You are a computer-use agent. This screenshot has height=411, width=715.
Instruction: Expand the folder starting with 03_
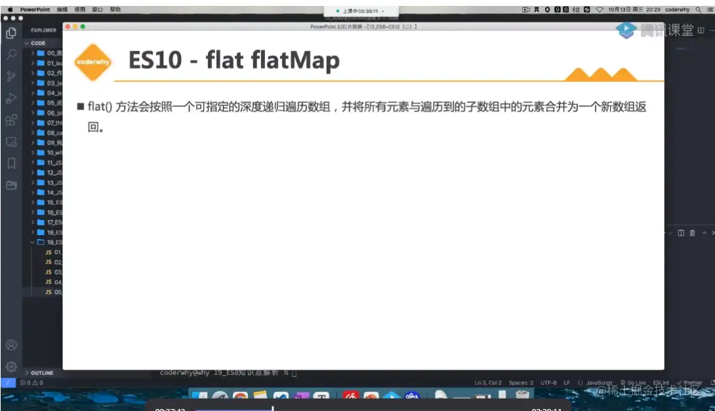(32, 83)
